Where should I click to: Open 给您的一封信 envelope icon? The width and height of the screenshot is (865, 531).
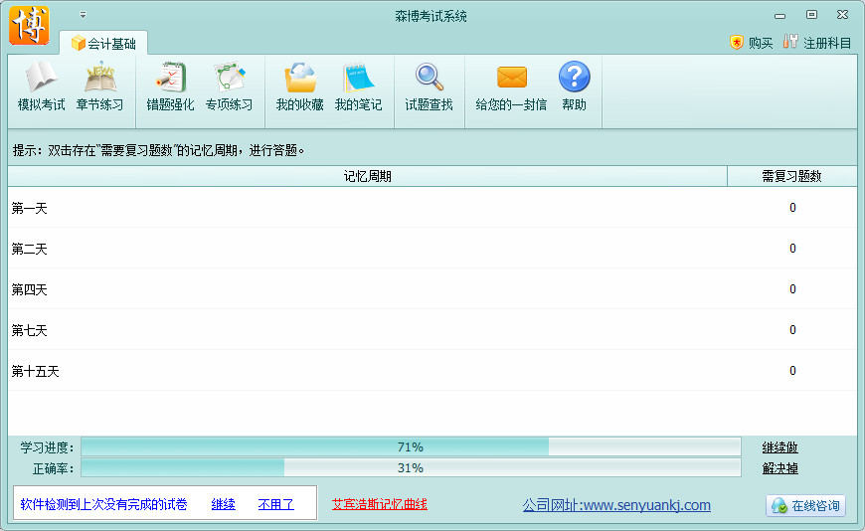point(511,88)
